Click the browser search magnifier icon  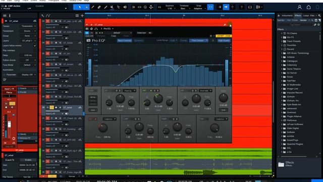tap(319, 16)
